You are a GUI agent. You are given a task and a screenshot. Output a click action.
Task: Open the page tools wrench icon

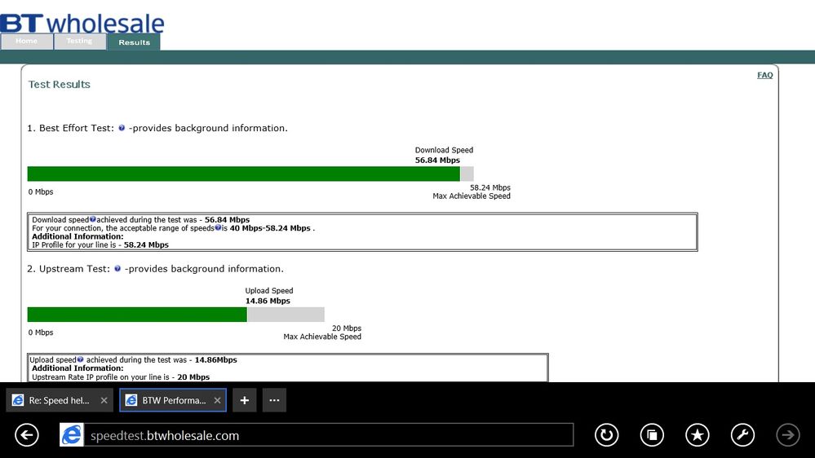742,435
